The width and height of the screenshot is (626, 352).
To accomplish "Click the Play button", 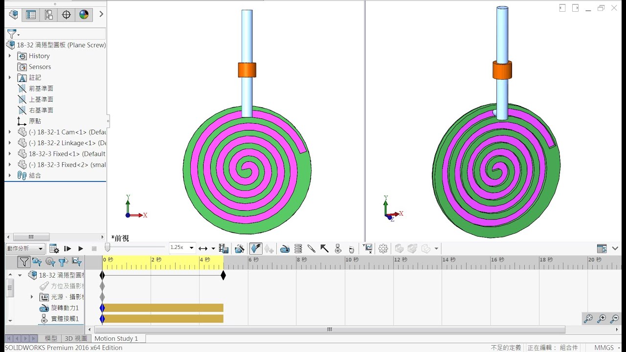I will (x=81, y=248).
